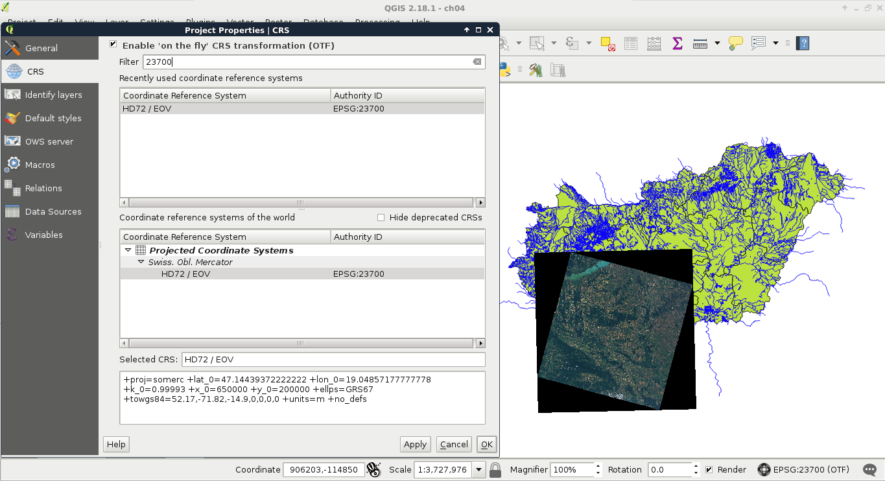Click the Statistical Summary sigma icon
Image resolution: width=885 pixels, height=481 pixels.
(x=677, y=43)
